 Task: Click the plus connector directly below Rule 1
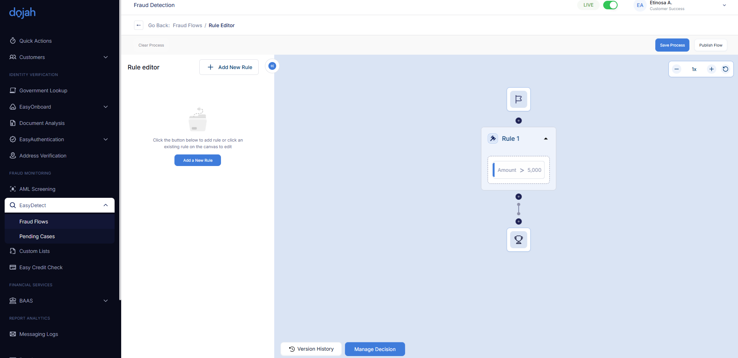[x=519, y=197]
